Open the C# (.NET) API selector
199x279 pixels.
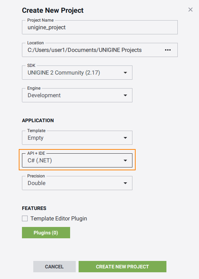tap(77, 160)
